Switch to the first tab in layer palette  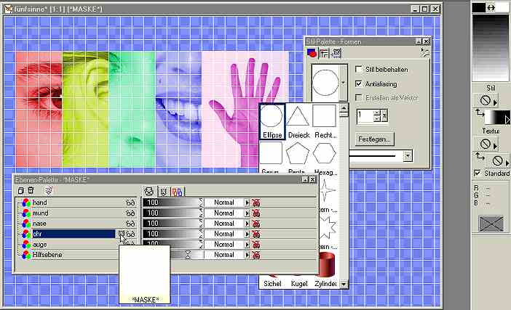(x=149, y=191)
